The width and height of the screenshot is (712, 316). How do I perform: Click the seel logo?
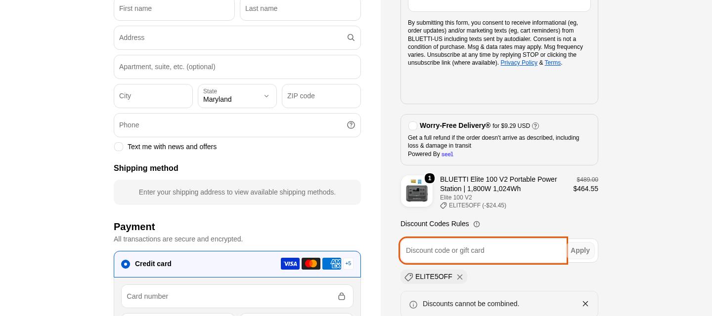(x=447, y=154)
